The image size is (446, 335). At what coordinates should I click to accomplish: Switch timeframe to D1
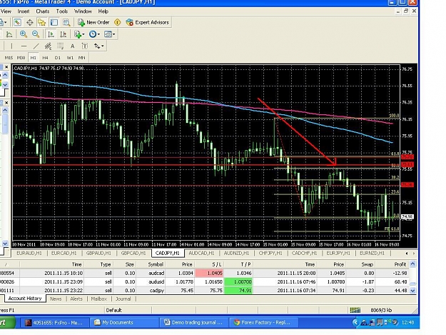tap(58, 58)
